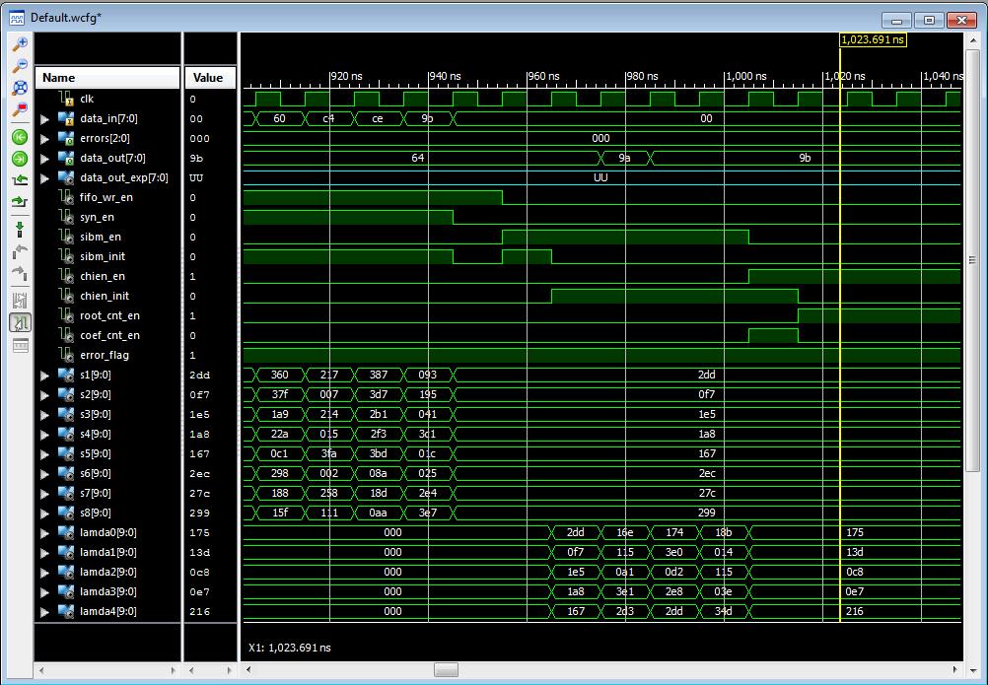This screenshot has width=988, height=685.
Task: Click the s1[9:0] bus icon
Action: (66, 375)
